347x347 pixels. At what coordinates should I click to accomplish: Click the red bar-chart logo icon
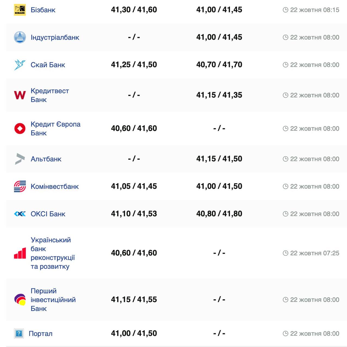(20, 253)
